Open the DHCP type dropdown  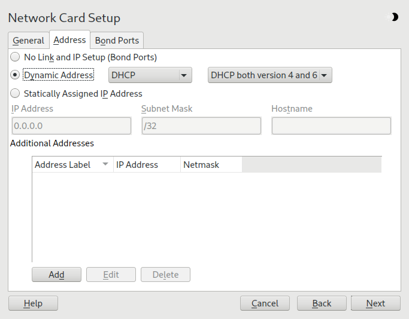click(x=150, y=75)
